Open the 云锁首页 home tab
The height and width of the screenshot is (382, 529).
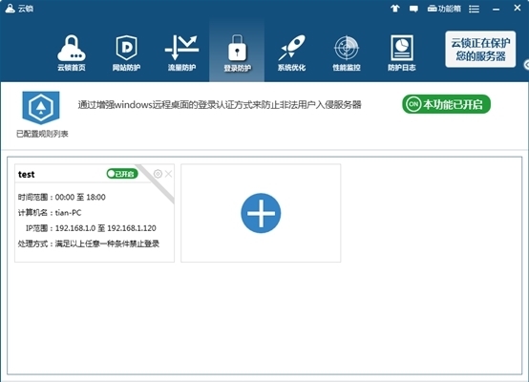pyautogui.click(x=72, y=53)
